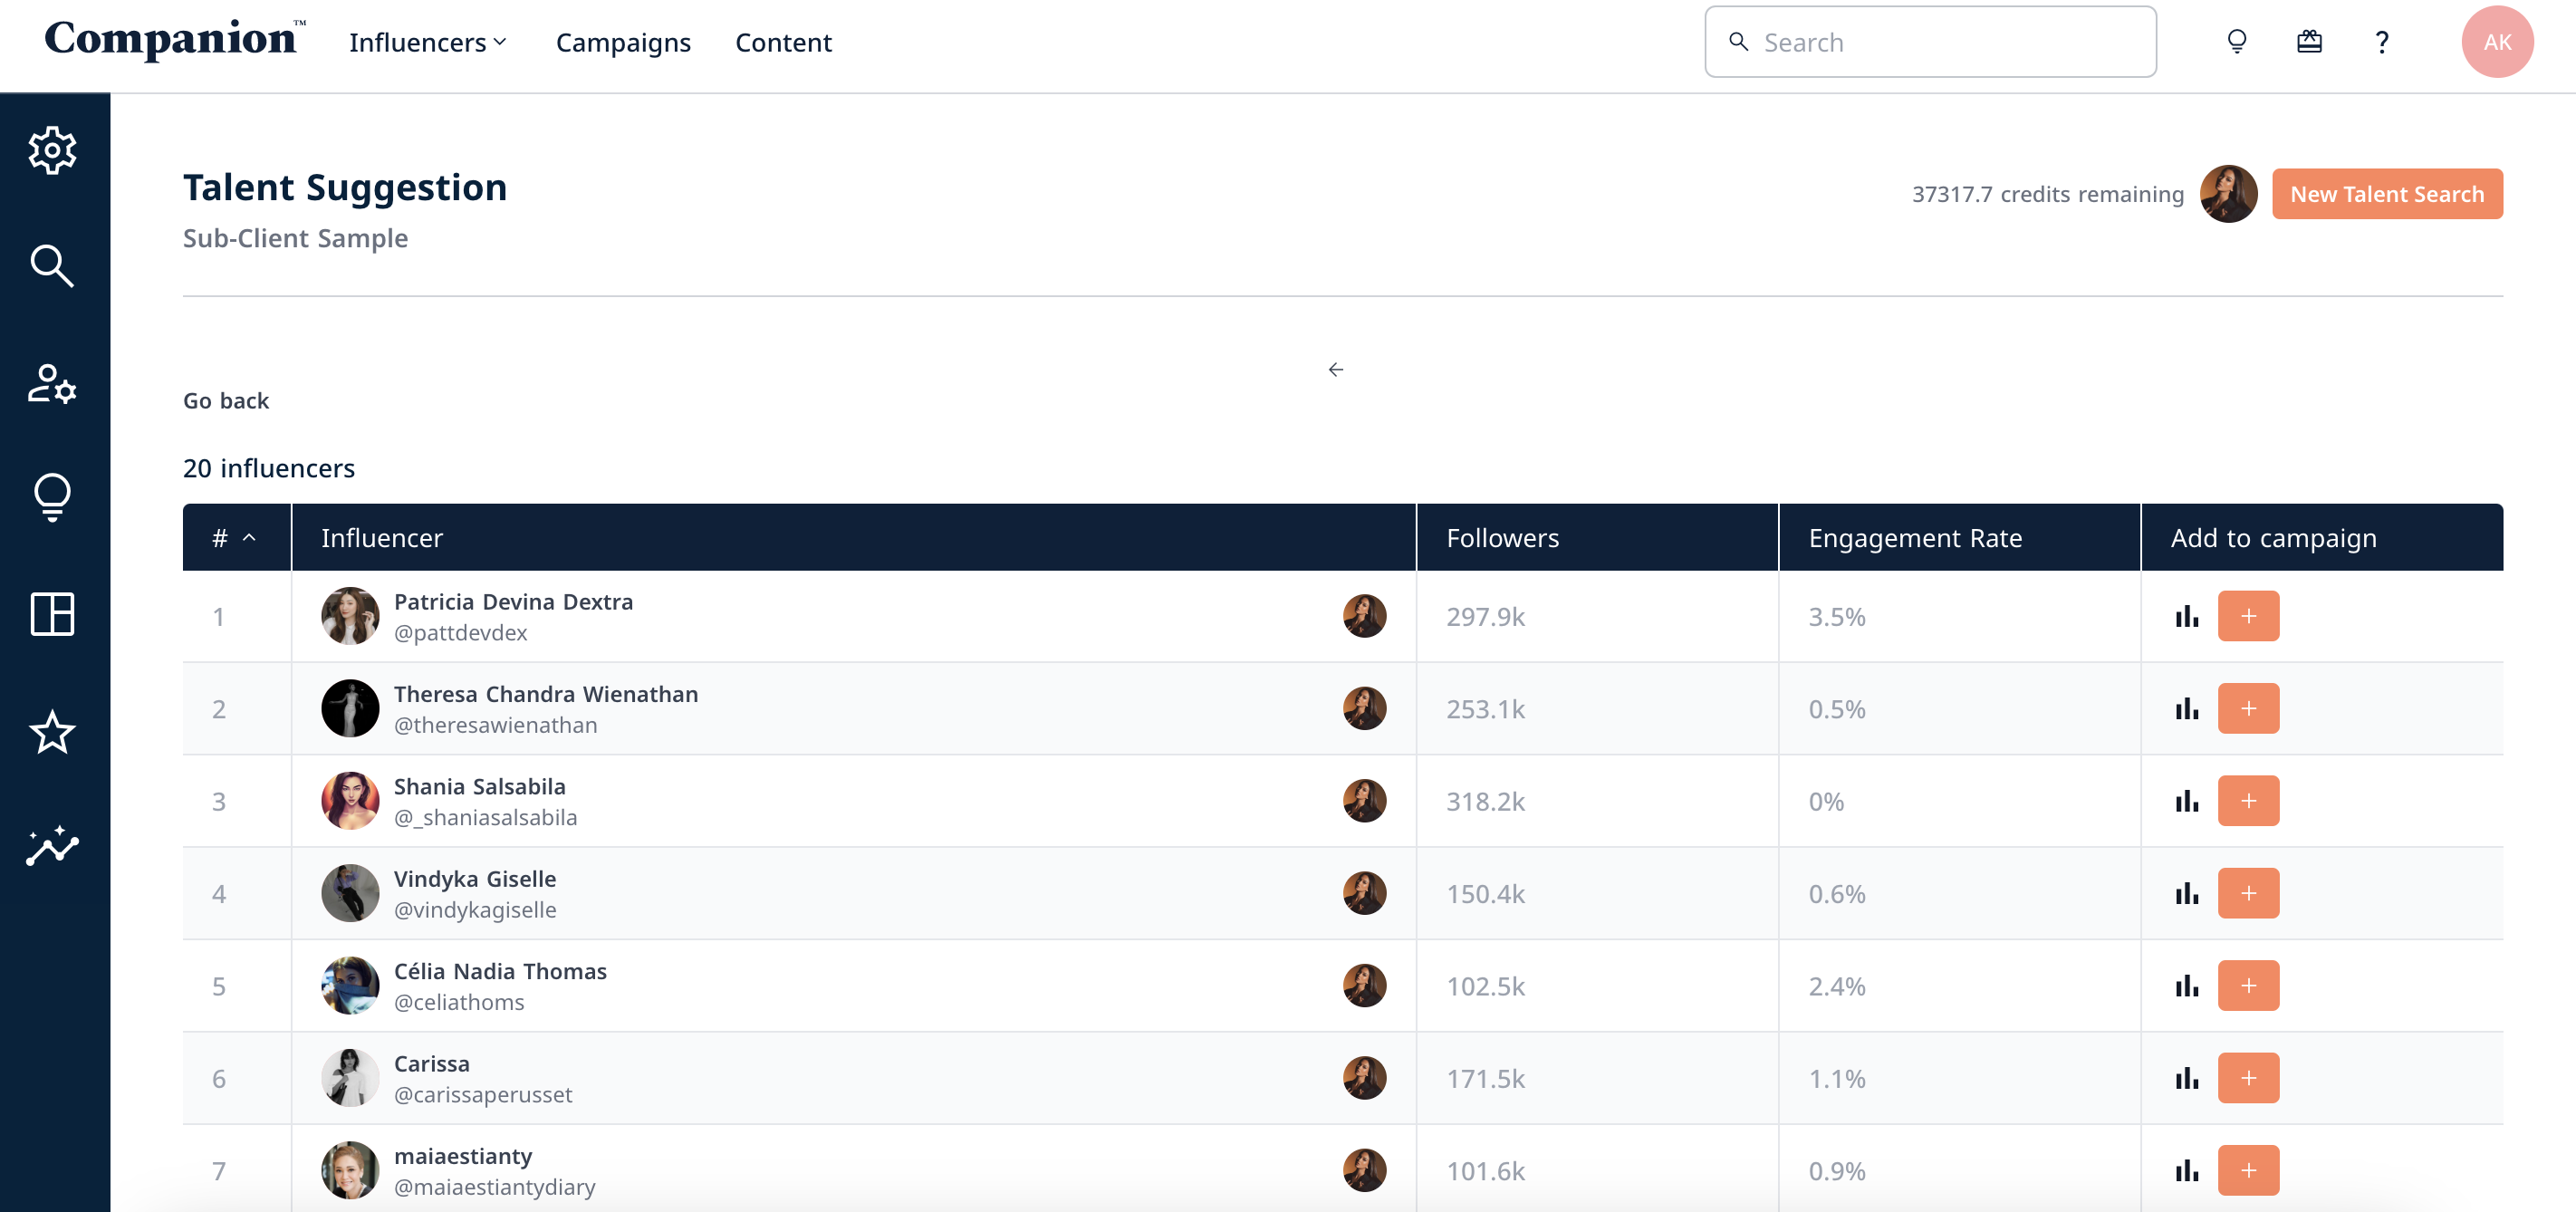Open settings gear in left sidebar

[52, 151]
